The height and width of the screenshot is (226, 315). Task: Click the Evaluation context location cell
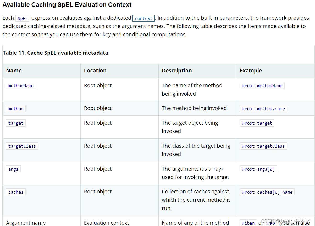pos(106,223)
